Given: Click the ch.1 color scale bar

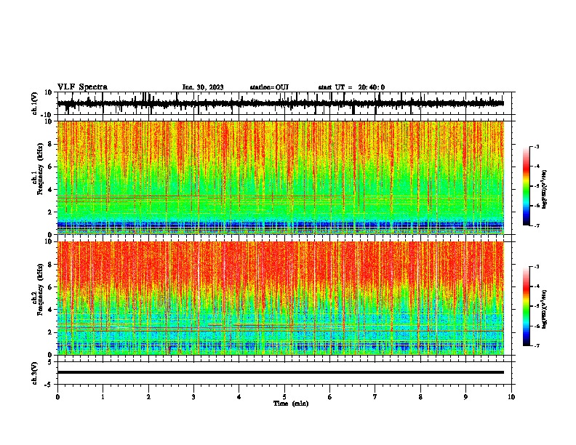Looking at the screenshot, I should click(x=526, y=186).
